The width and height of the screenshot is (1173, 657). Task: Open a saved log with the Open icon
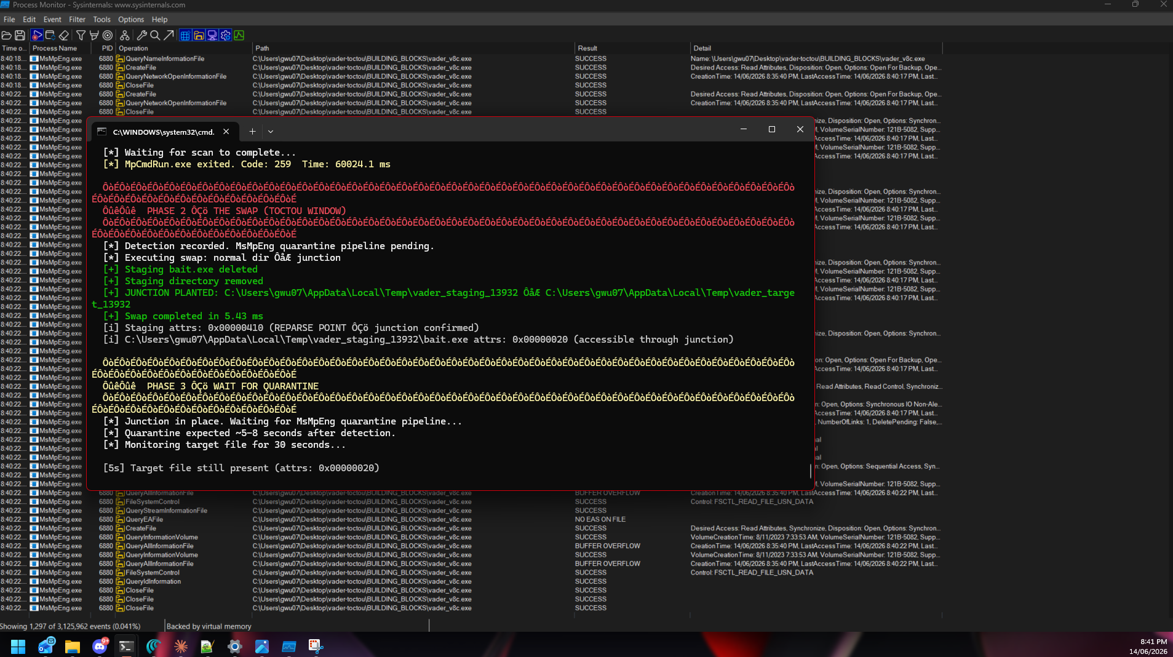pos(7,36)
